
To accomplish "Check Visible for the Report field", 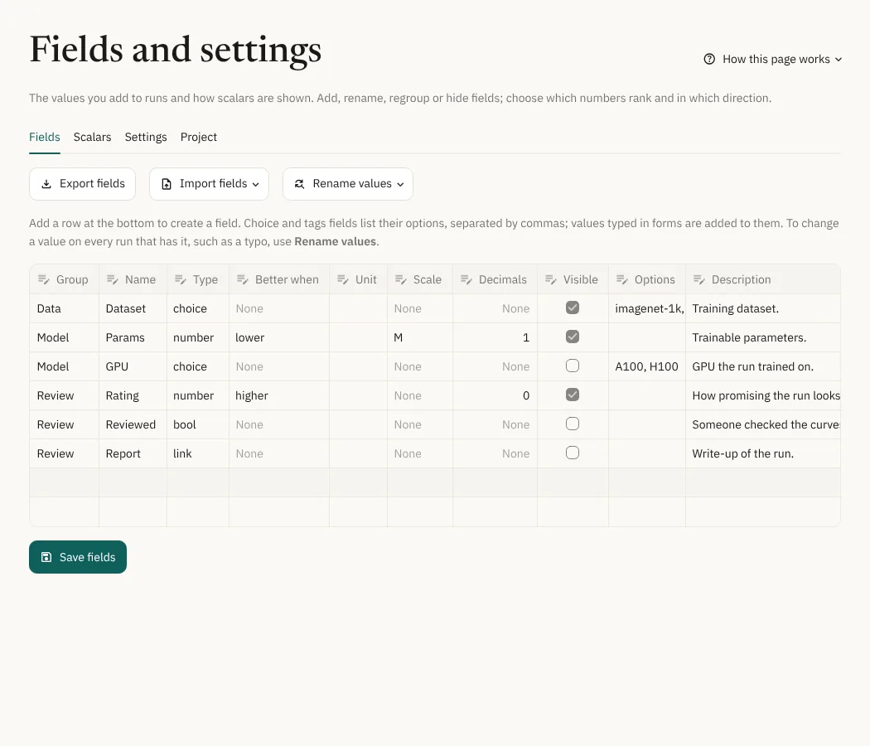I will click(x=573, y=453).
